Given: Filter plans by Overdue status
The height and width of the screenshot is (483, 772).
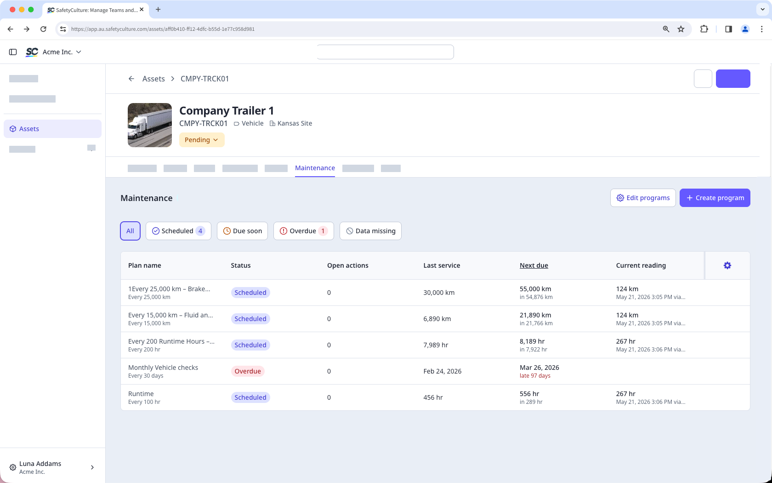Looking at the screenshot, I should pos(303,231).
